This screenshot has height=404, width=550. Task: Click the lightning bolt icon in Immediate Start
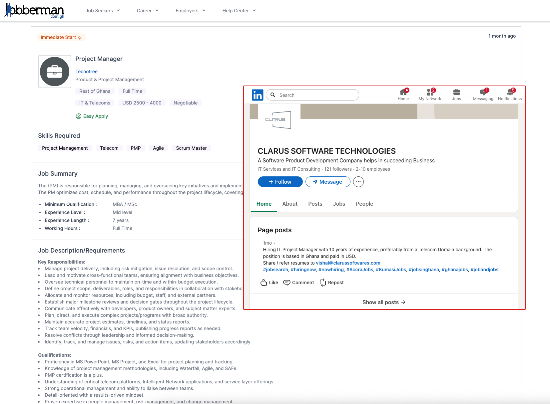[80, 38]
